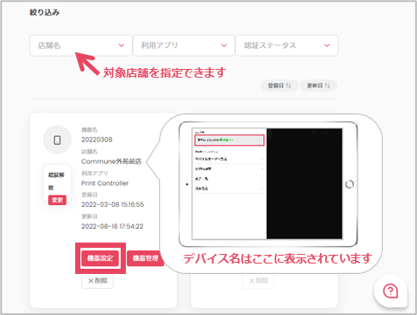417x315 pixels.
Task: Click the greyed ×削除 on second card
Action: pos(258,281)
